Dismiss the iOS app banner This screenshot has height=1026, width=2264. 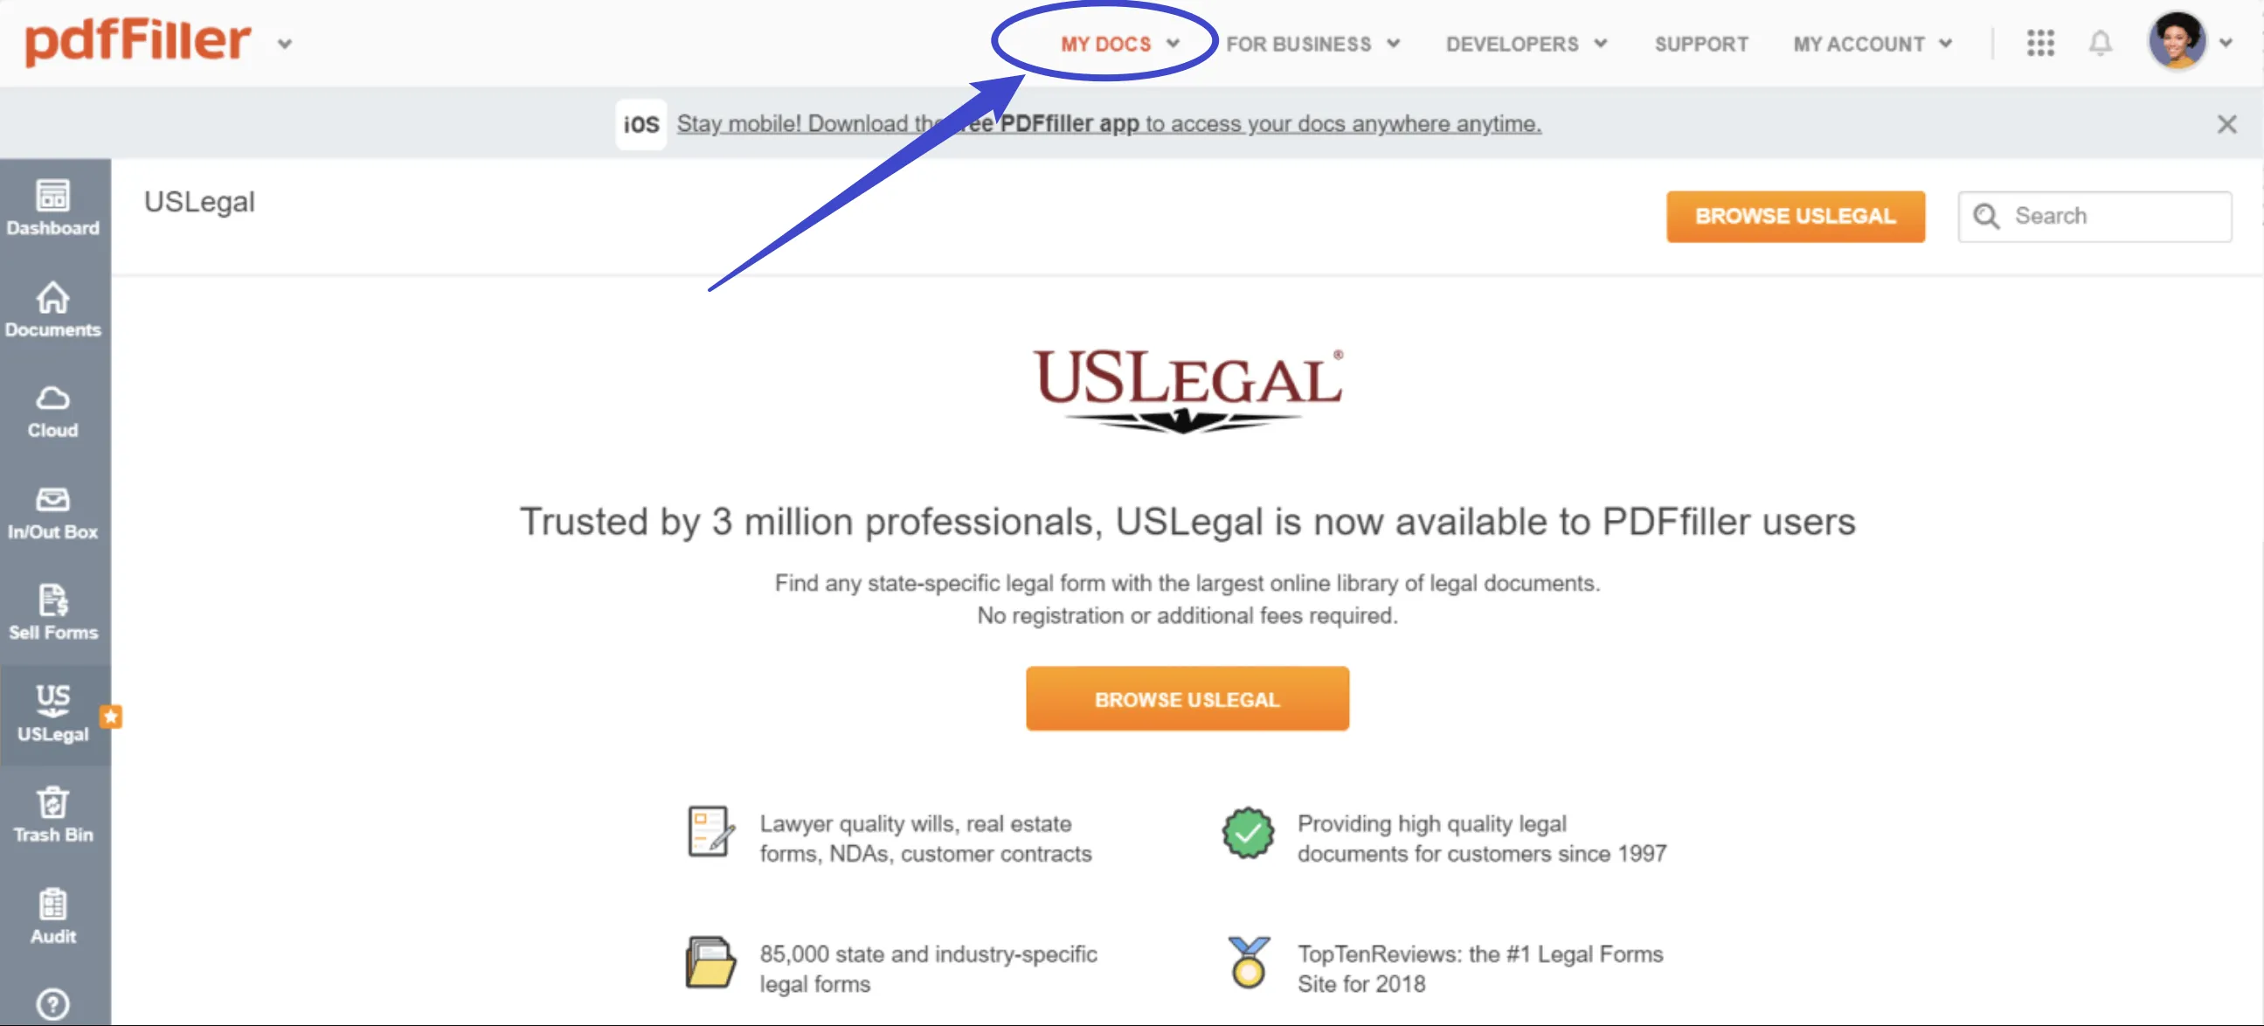tap(2228, 124)
